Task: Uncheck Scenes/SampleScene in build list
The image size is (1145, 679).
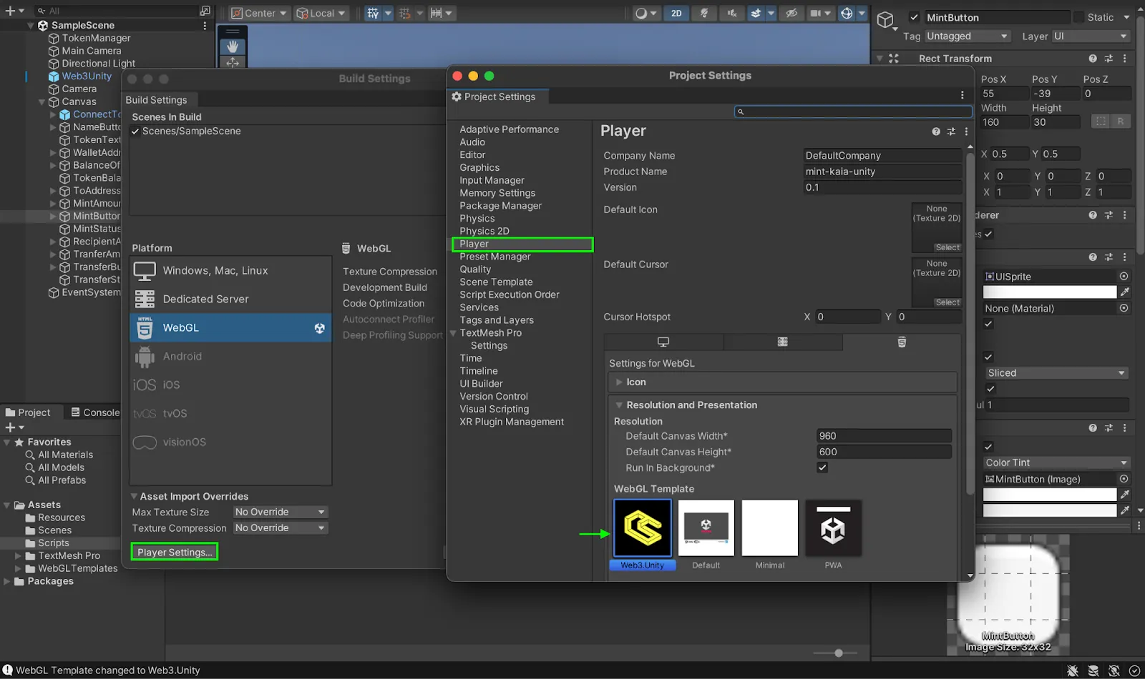Action: [135, 132]
